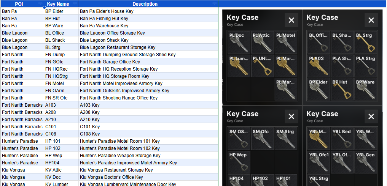This screenshot has width=387, height=186.
Task: Pick the YBL Ofc1 key icon
Action: [319, 162]
